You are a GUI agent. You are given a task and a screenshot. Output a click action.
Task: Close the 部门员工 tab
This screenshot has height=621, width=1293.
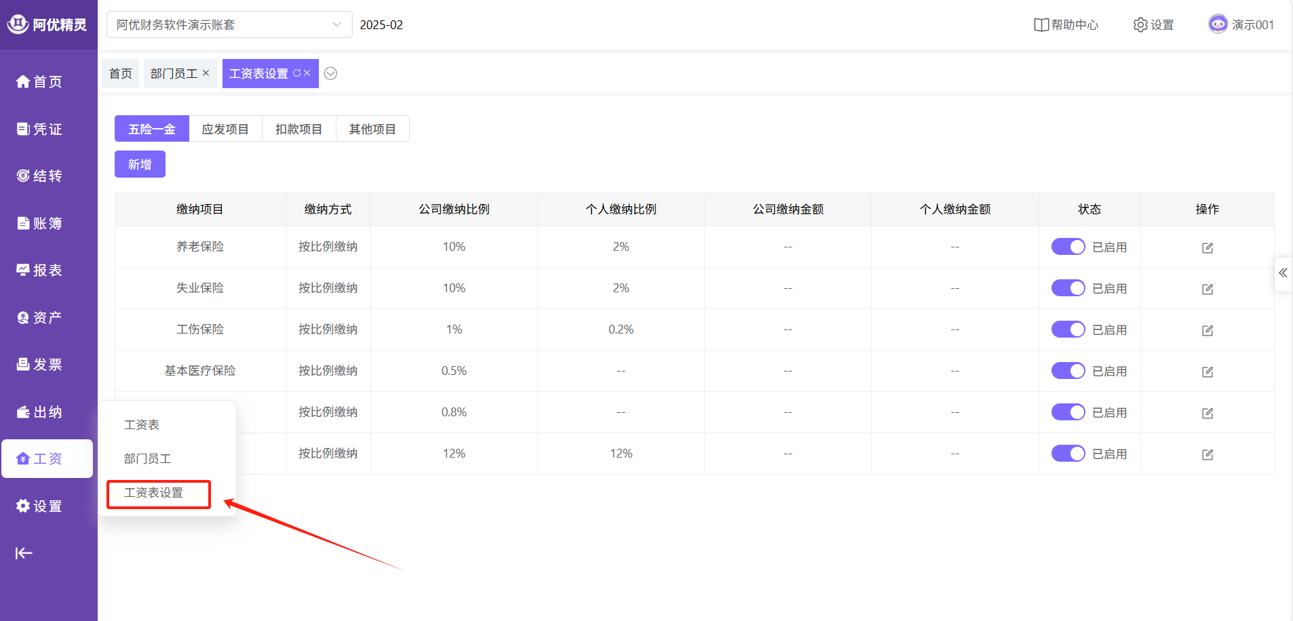[206, 73]
